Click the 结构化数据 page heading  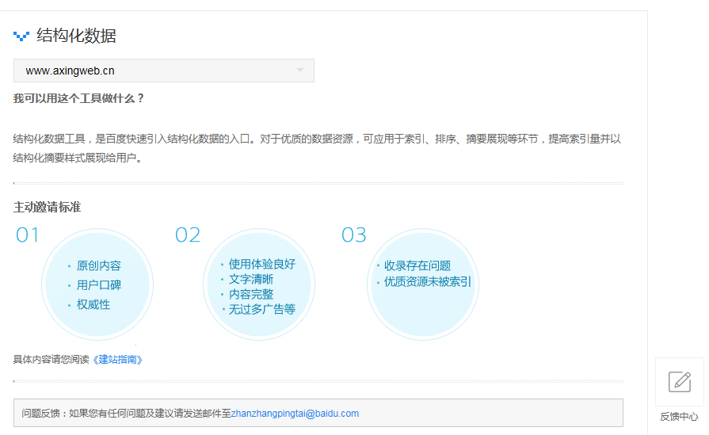point(76,36)
